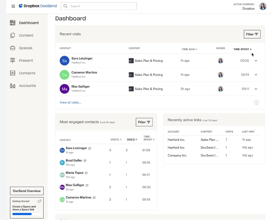Click Brad Geller's Br avatar
The height and width of the screenshot is (220, 272).
pos(62,162)
